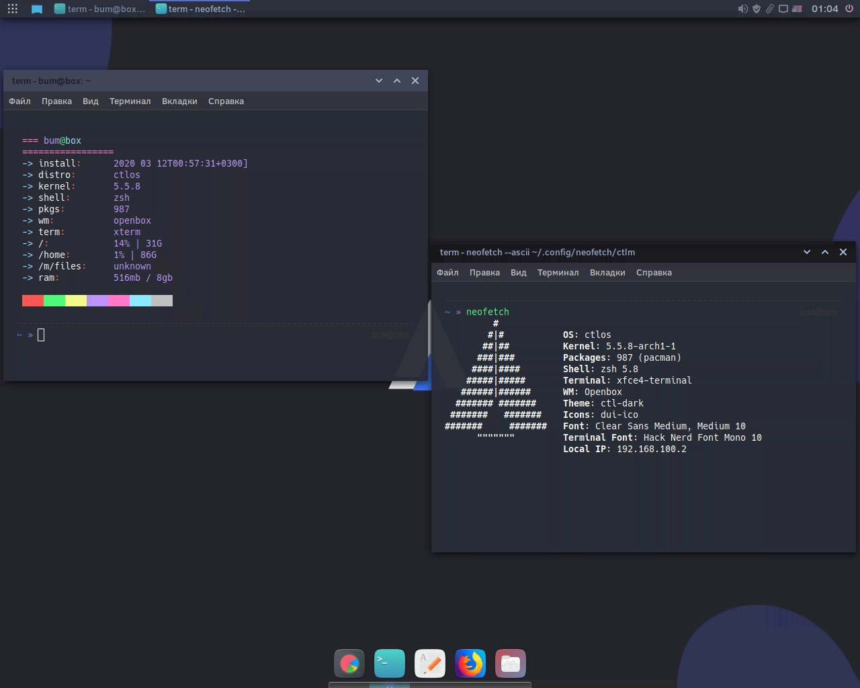Screen dimensions: 860x688
Task: Click the wm value 'openbox' in left terminal
Action: pos(132,220)
